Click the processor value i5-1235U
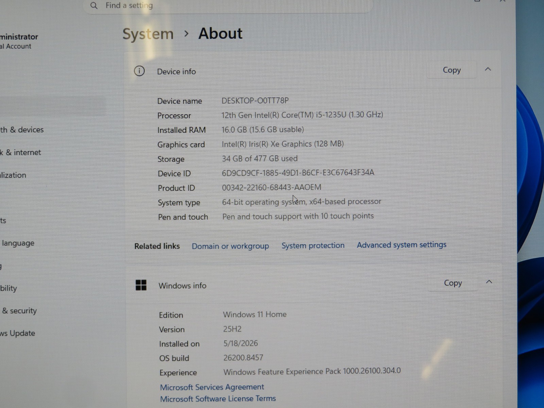 click(x=302, y=115)
